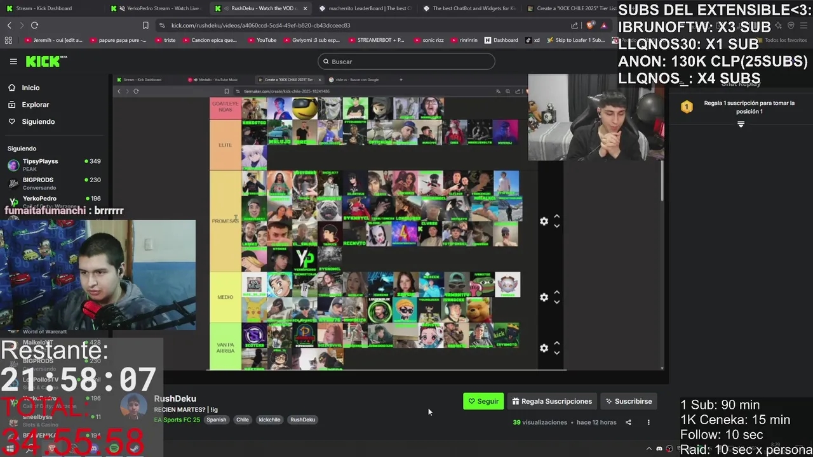Switch to KICK CHILE 2025 Tier List tab
Viewport: 813px width, 457px height.
pyautogui.click(x=572, y=8)
